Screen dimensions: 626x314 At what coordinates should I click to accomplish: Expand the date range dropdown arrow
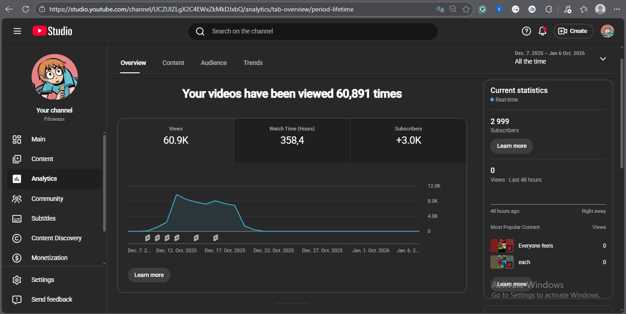click(603, 59)
